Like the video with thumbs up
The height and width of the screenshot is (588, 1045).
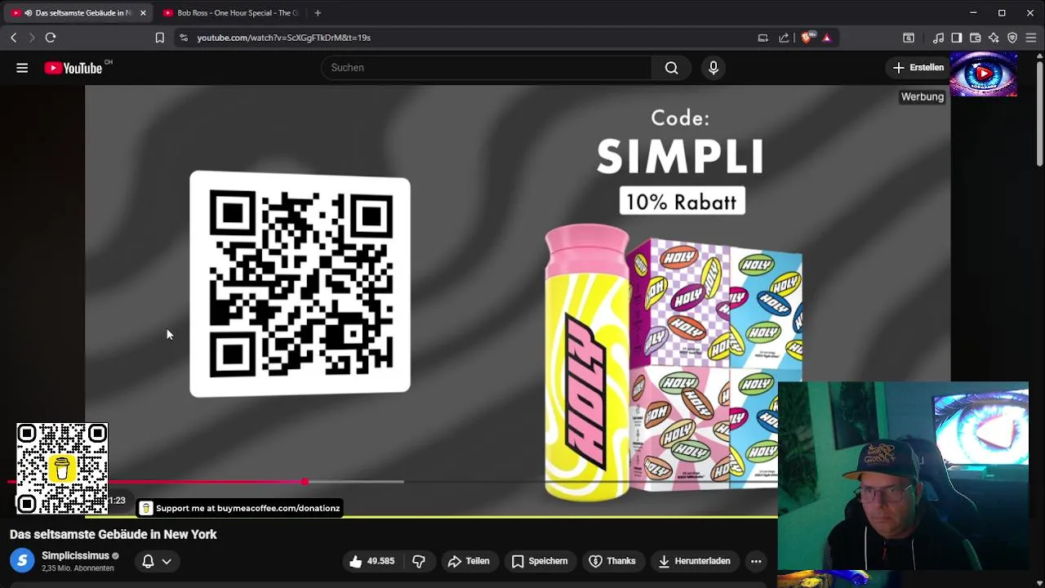point(371,561)
